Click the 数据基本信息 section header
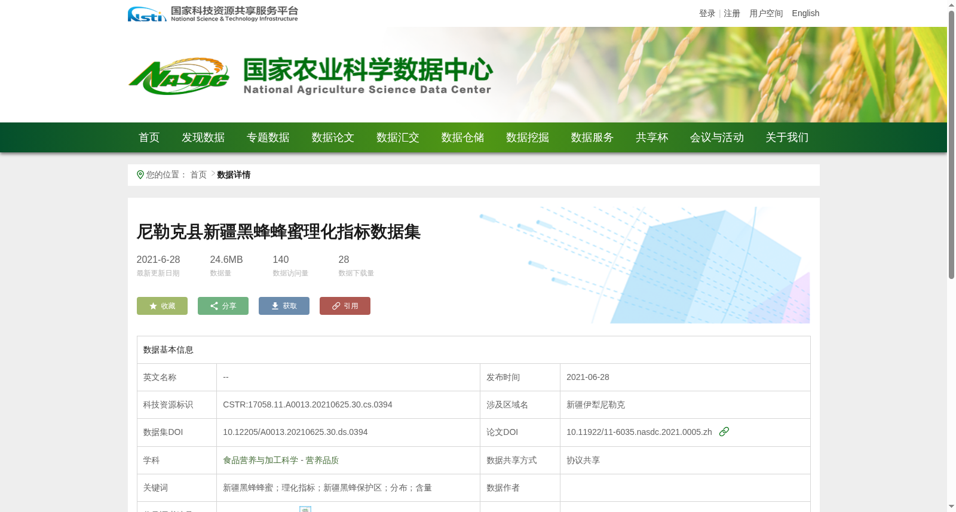Image resolution: width=956 pixels, height=512 pixels. (168, 349)
